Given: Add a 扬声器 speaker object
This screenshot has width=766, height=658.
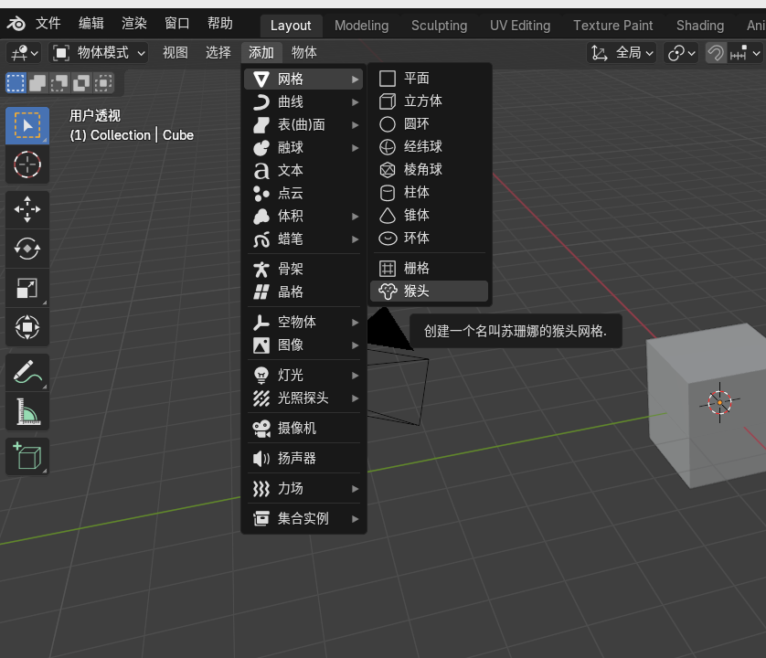Looking at the screenshot, I should point(303,458).
